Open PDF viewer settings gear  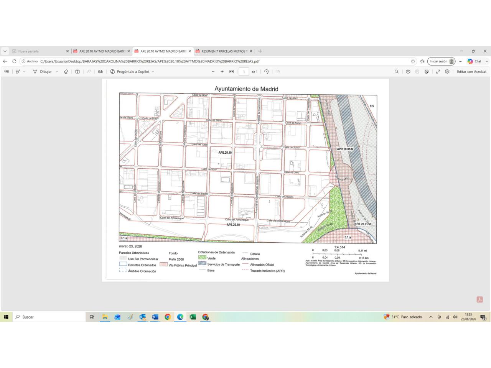pos(447,72)
